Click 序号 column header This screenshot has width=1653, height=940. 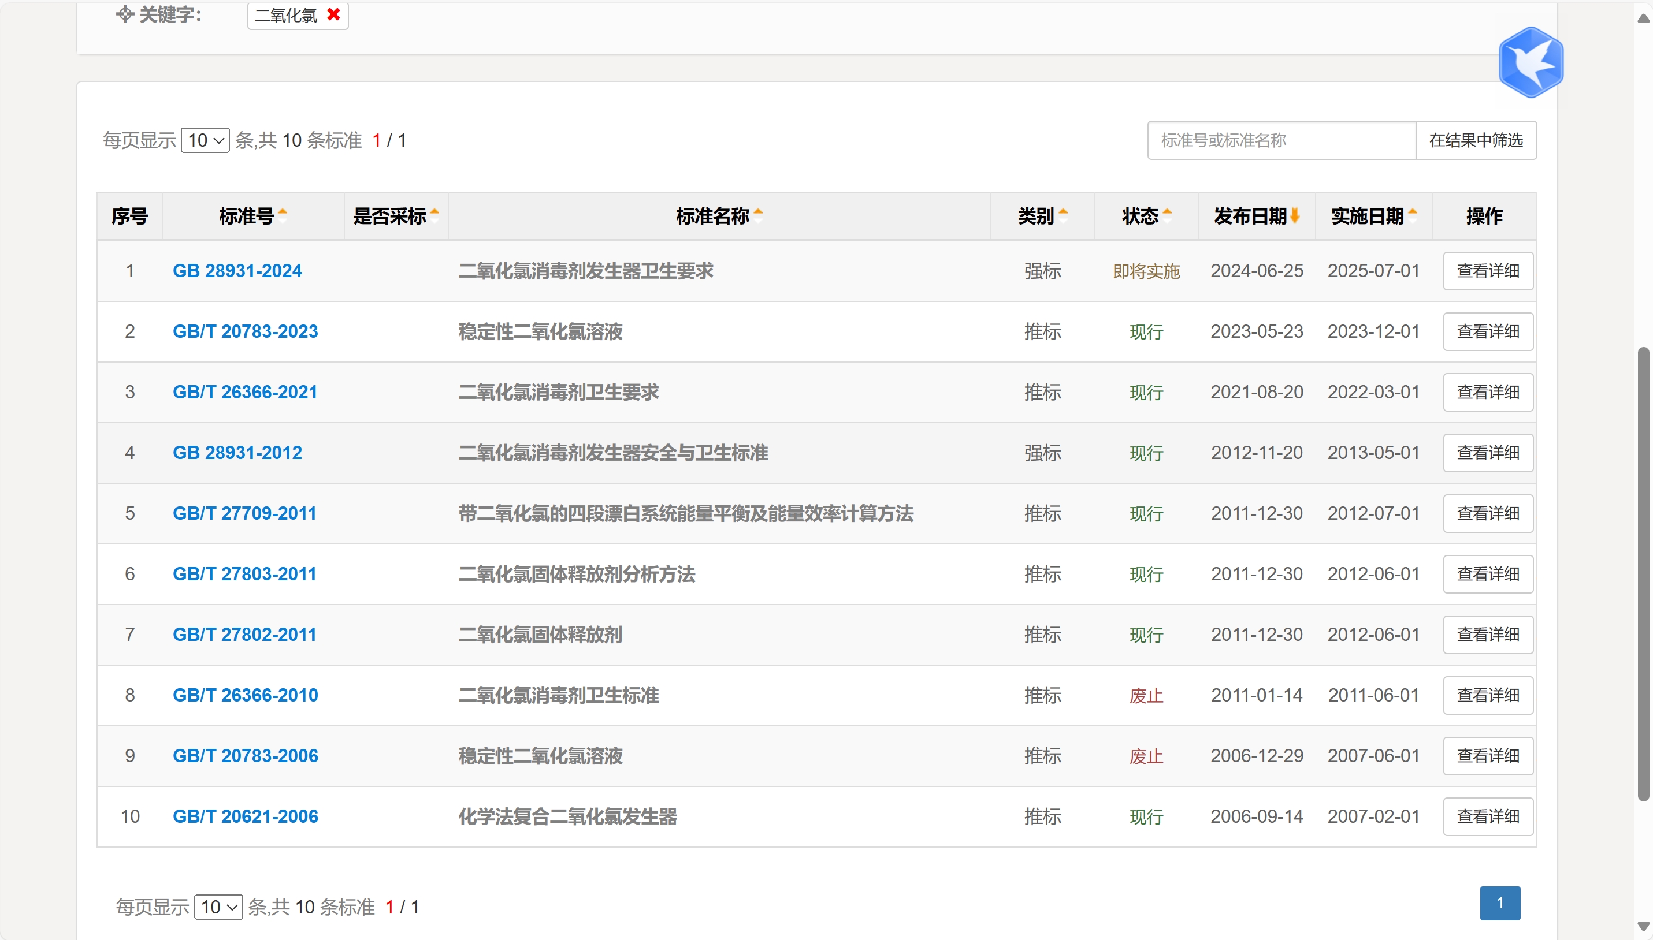pyautogui.click(x=129, y=215)
